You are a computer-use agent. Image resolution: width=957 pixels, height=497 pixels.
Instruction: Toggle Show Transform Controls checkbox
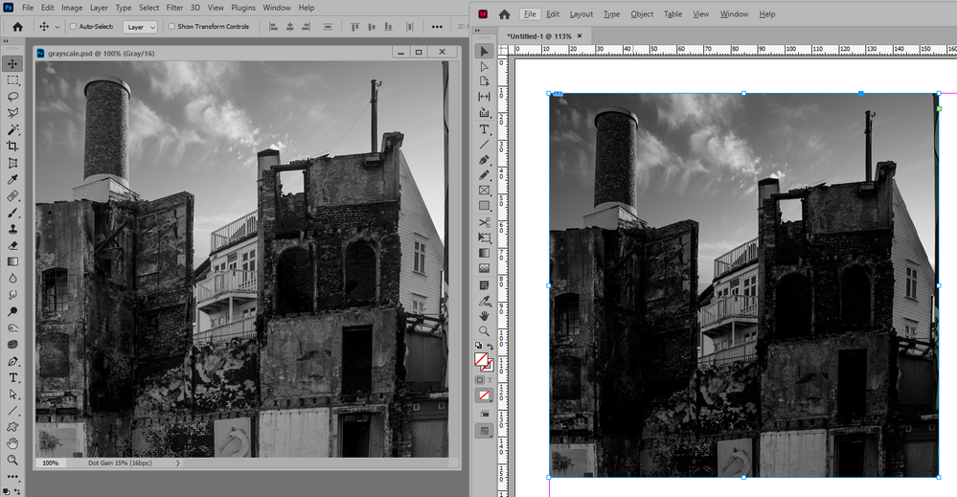(171, 27)
